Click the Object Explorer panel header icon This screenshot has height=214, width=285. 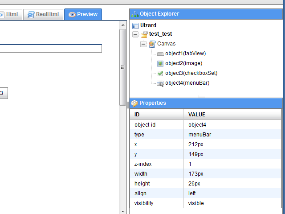pyautogui.click(x=135, y=14)
